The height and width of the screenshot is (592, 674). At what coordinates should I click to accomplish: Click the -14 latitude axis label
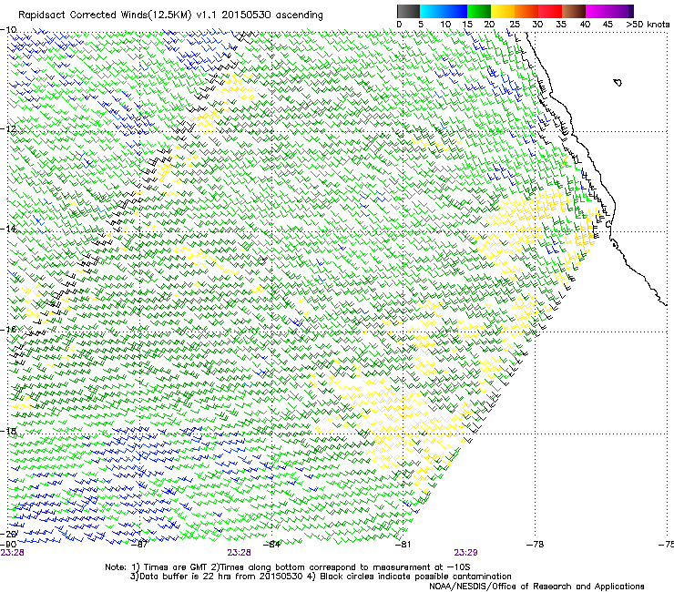[x=8, y=229]
